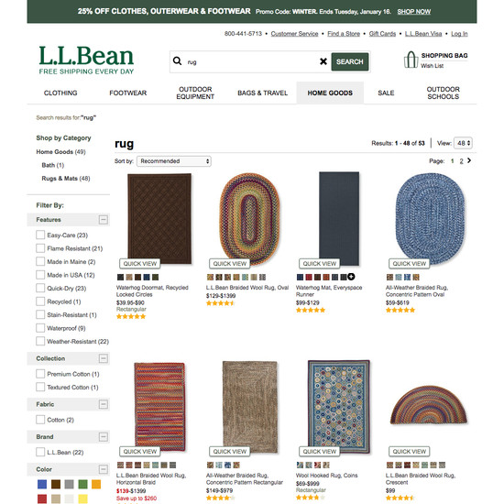
Task: Collapse the Features filter section
Action: tap(104, 220)
